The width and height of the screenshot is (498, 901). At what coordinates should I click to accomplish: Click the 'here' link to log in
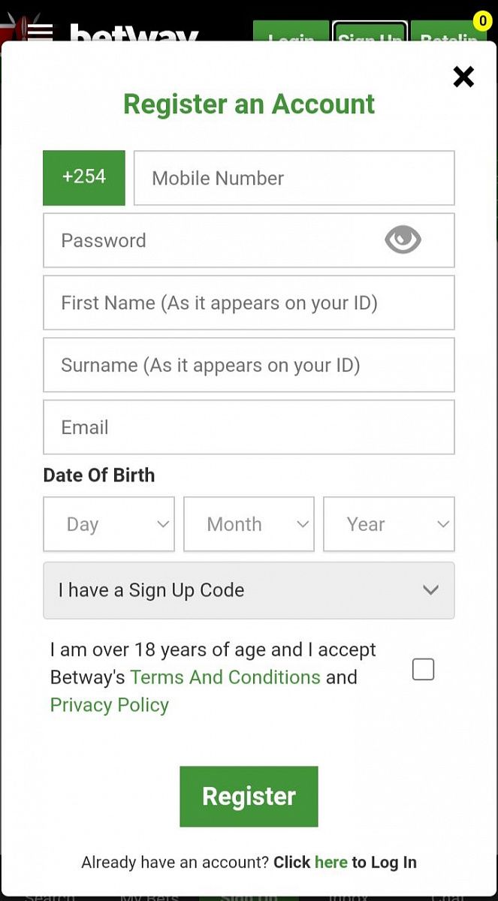(x=331, y=862)
